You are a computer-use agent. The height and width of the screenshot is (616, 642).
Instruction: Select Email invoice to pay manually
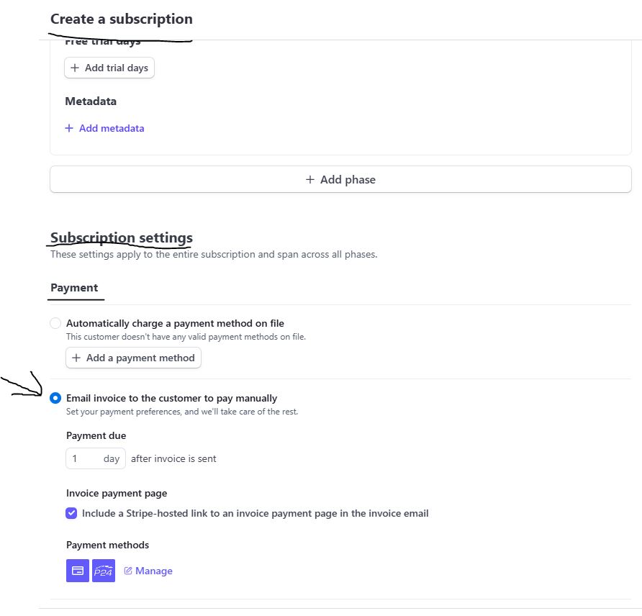click(55, 398)
